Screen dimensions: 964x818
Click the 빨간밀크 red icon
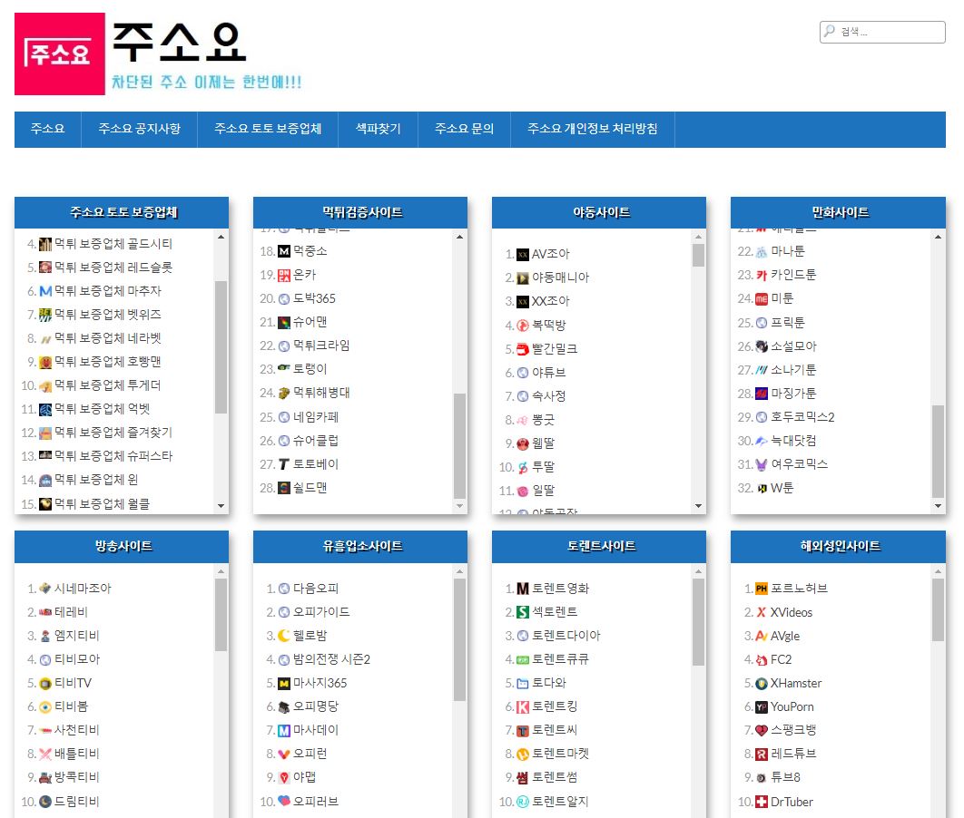pos(523,349)
